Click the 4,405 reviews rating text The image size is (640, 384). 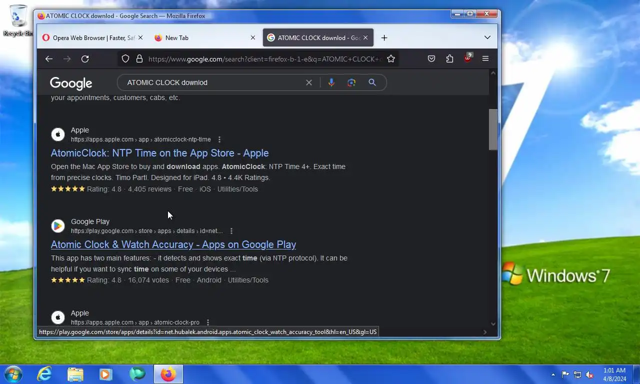tap(149, 189)
